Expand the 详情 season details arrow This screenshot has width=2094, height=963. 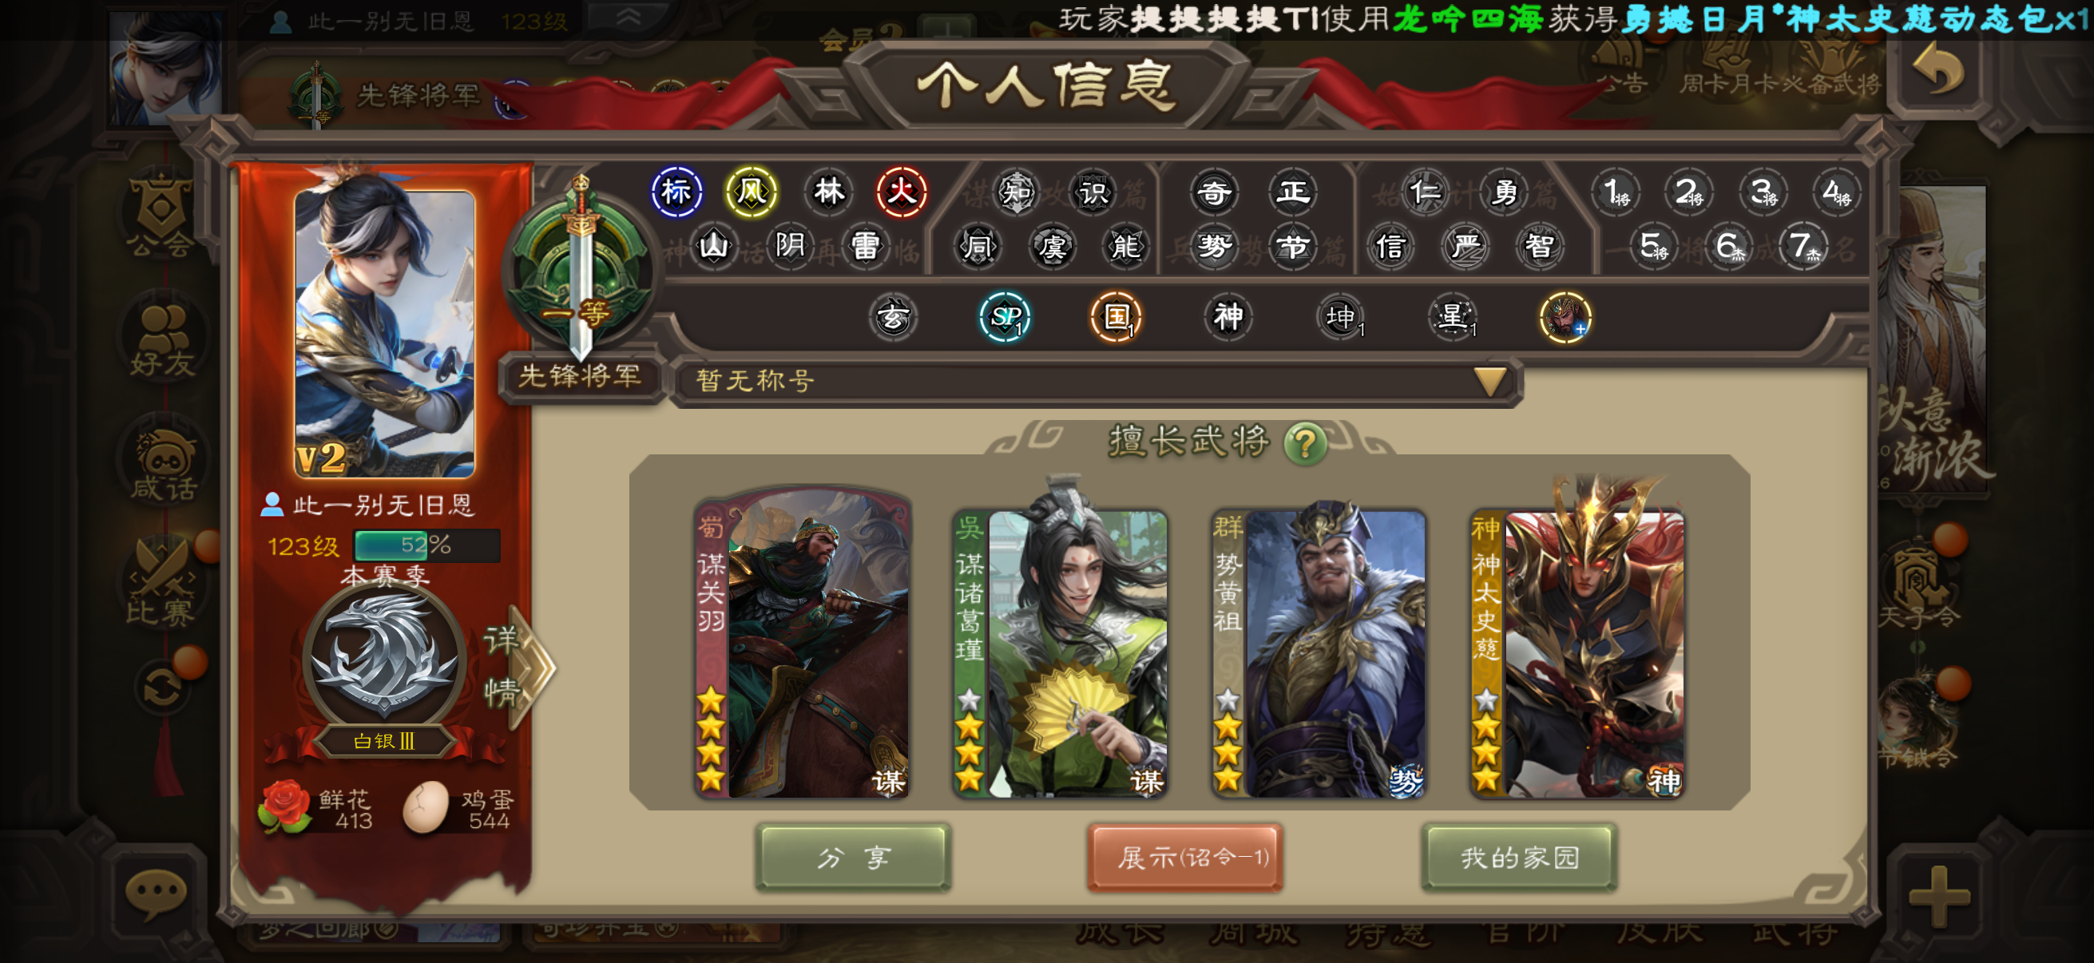tap(516, 667)
